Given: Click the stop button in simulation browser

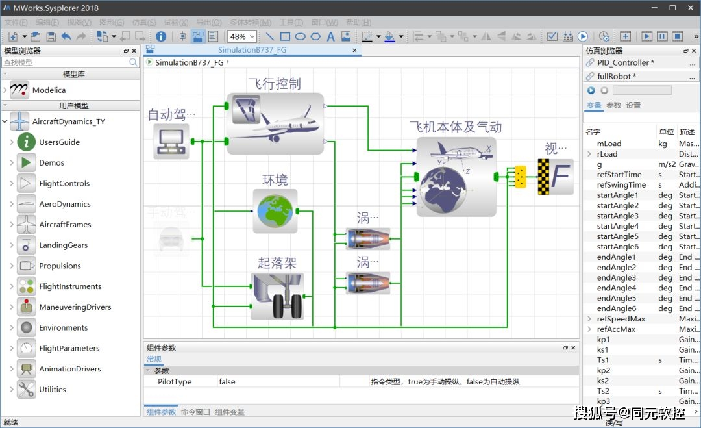Looking at the screenshot, I should [604, 90].
